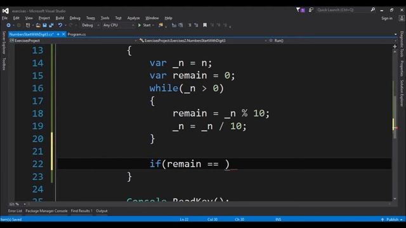Open the Tools menu
Image resolution: width=406 pixels, height=228 pixels.
tap(105, 18)
